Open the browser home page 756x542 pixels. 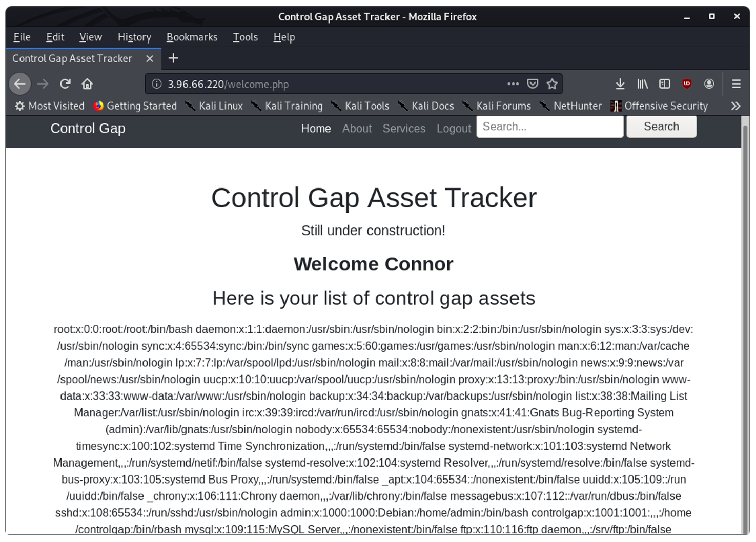click(x=88, y=84)
